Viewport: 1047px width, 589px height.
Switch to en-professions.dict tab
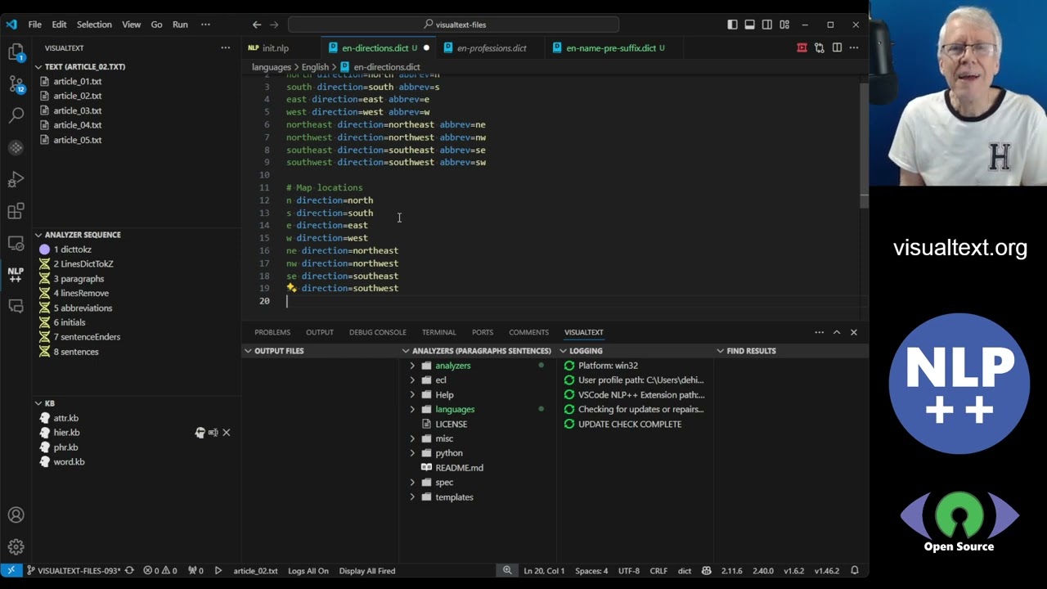492,48
